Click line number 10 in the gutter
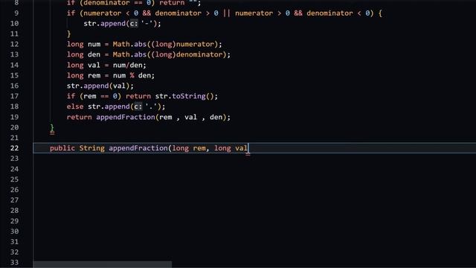The height and width of the screenshot is (268, 476). pyautogui.click(x=14, y=23)
